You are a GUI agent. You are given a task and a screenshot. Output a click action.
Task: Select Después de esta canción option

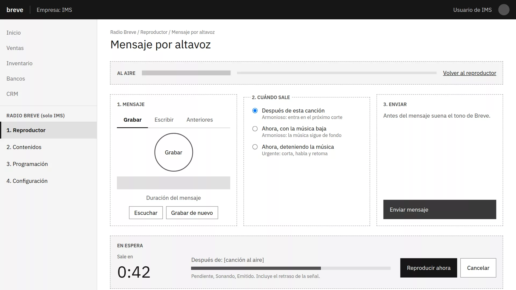(x=255, y=111)
